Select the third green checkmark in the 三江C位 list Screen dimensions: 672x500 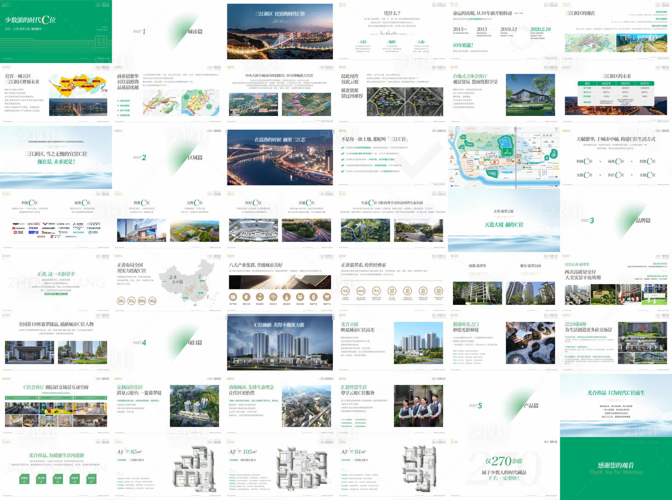(342, 160)
